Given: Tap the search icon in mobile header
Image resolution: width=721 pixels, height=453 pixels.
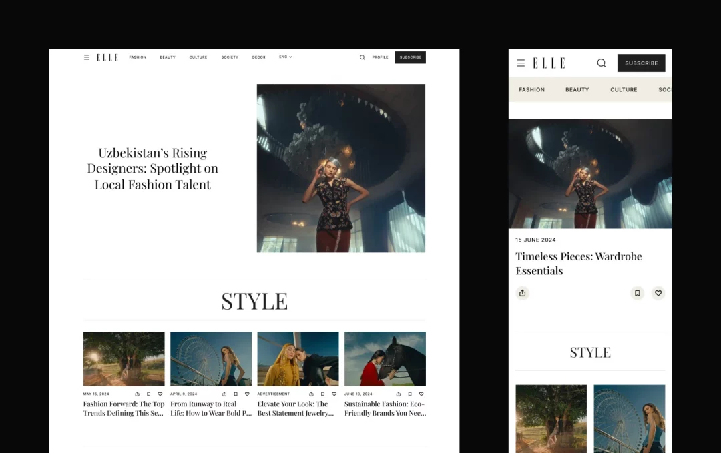Looking at the screenshot, I should [x=602, y=63].
